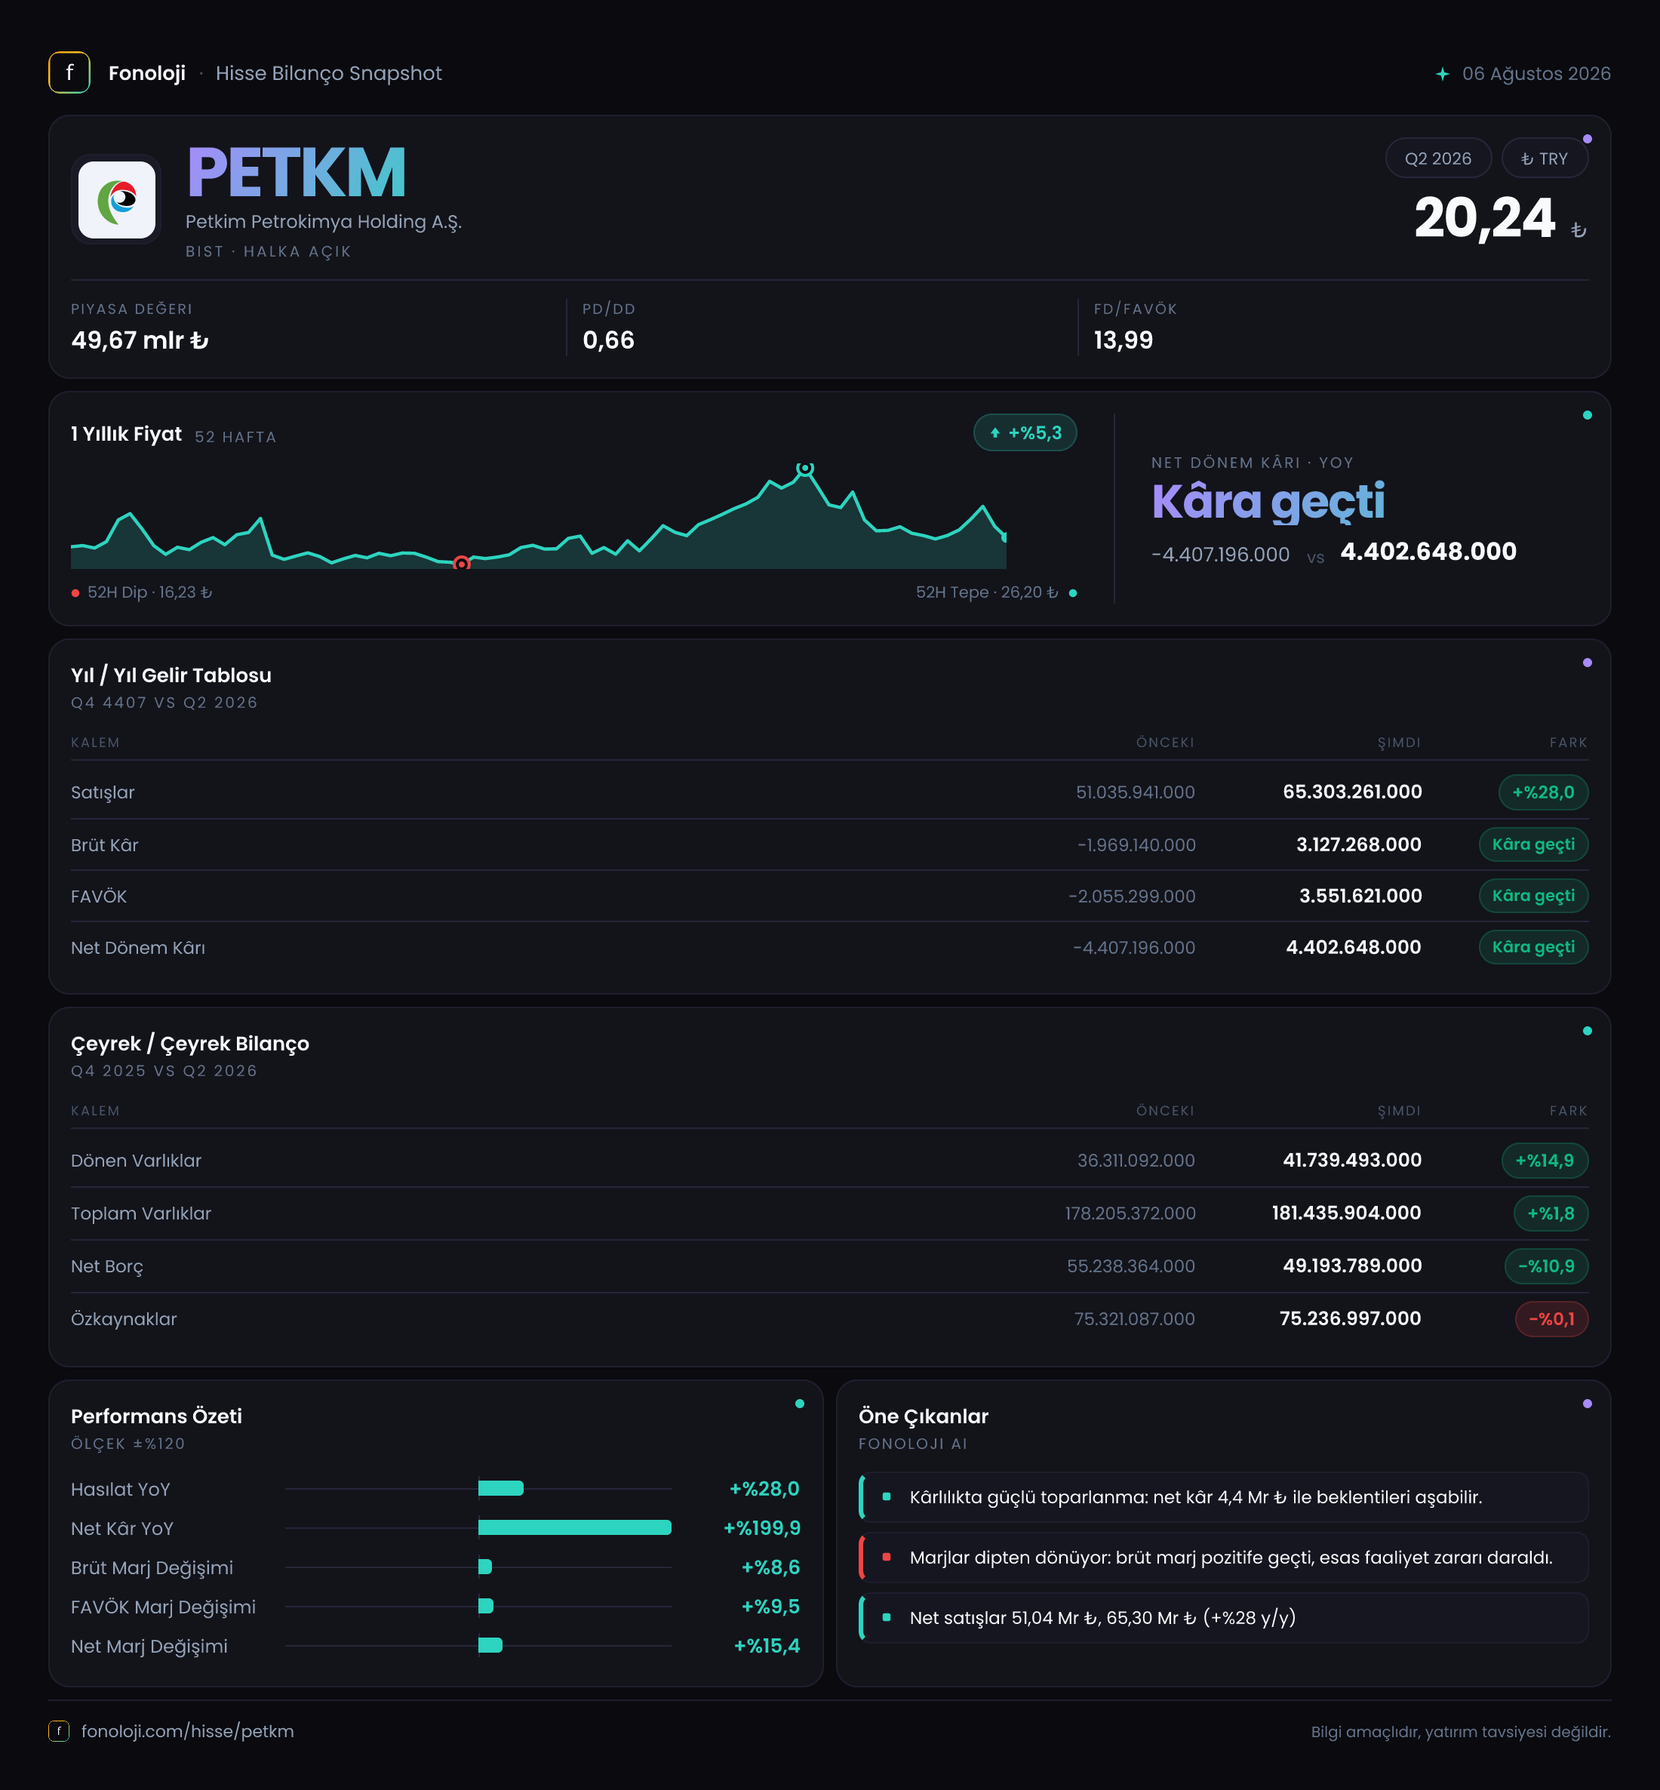Click the Fonoloji logo icon in header
This screenshot has width=1660, height=1790.
tap(69, 72)
